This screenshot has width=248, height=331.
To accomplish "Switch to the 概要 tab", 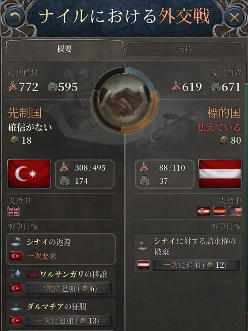I will tap(65, 49).
